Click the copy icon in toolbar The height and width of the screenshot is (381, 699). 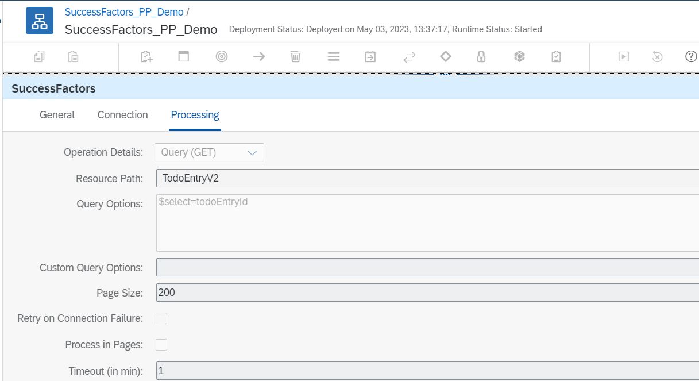point(40,56)
